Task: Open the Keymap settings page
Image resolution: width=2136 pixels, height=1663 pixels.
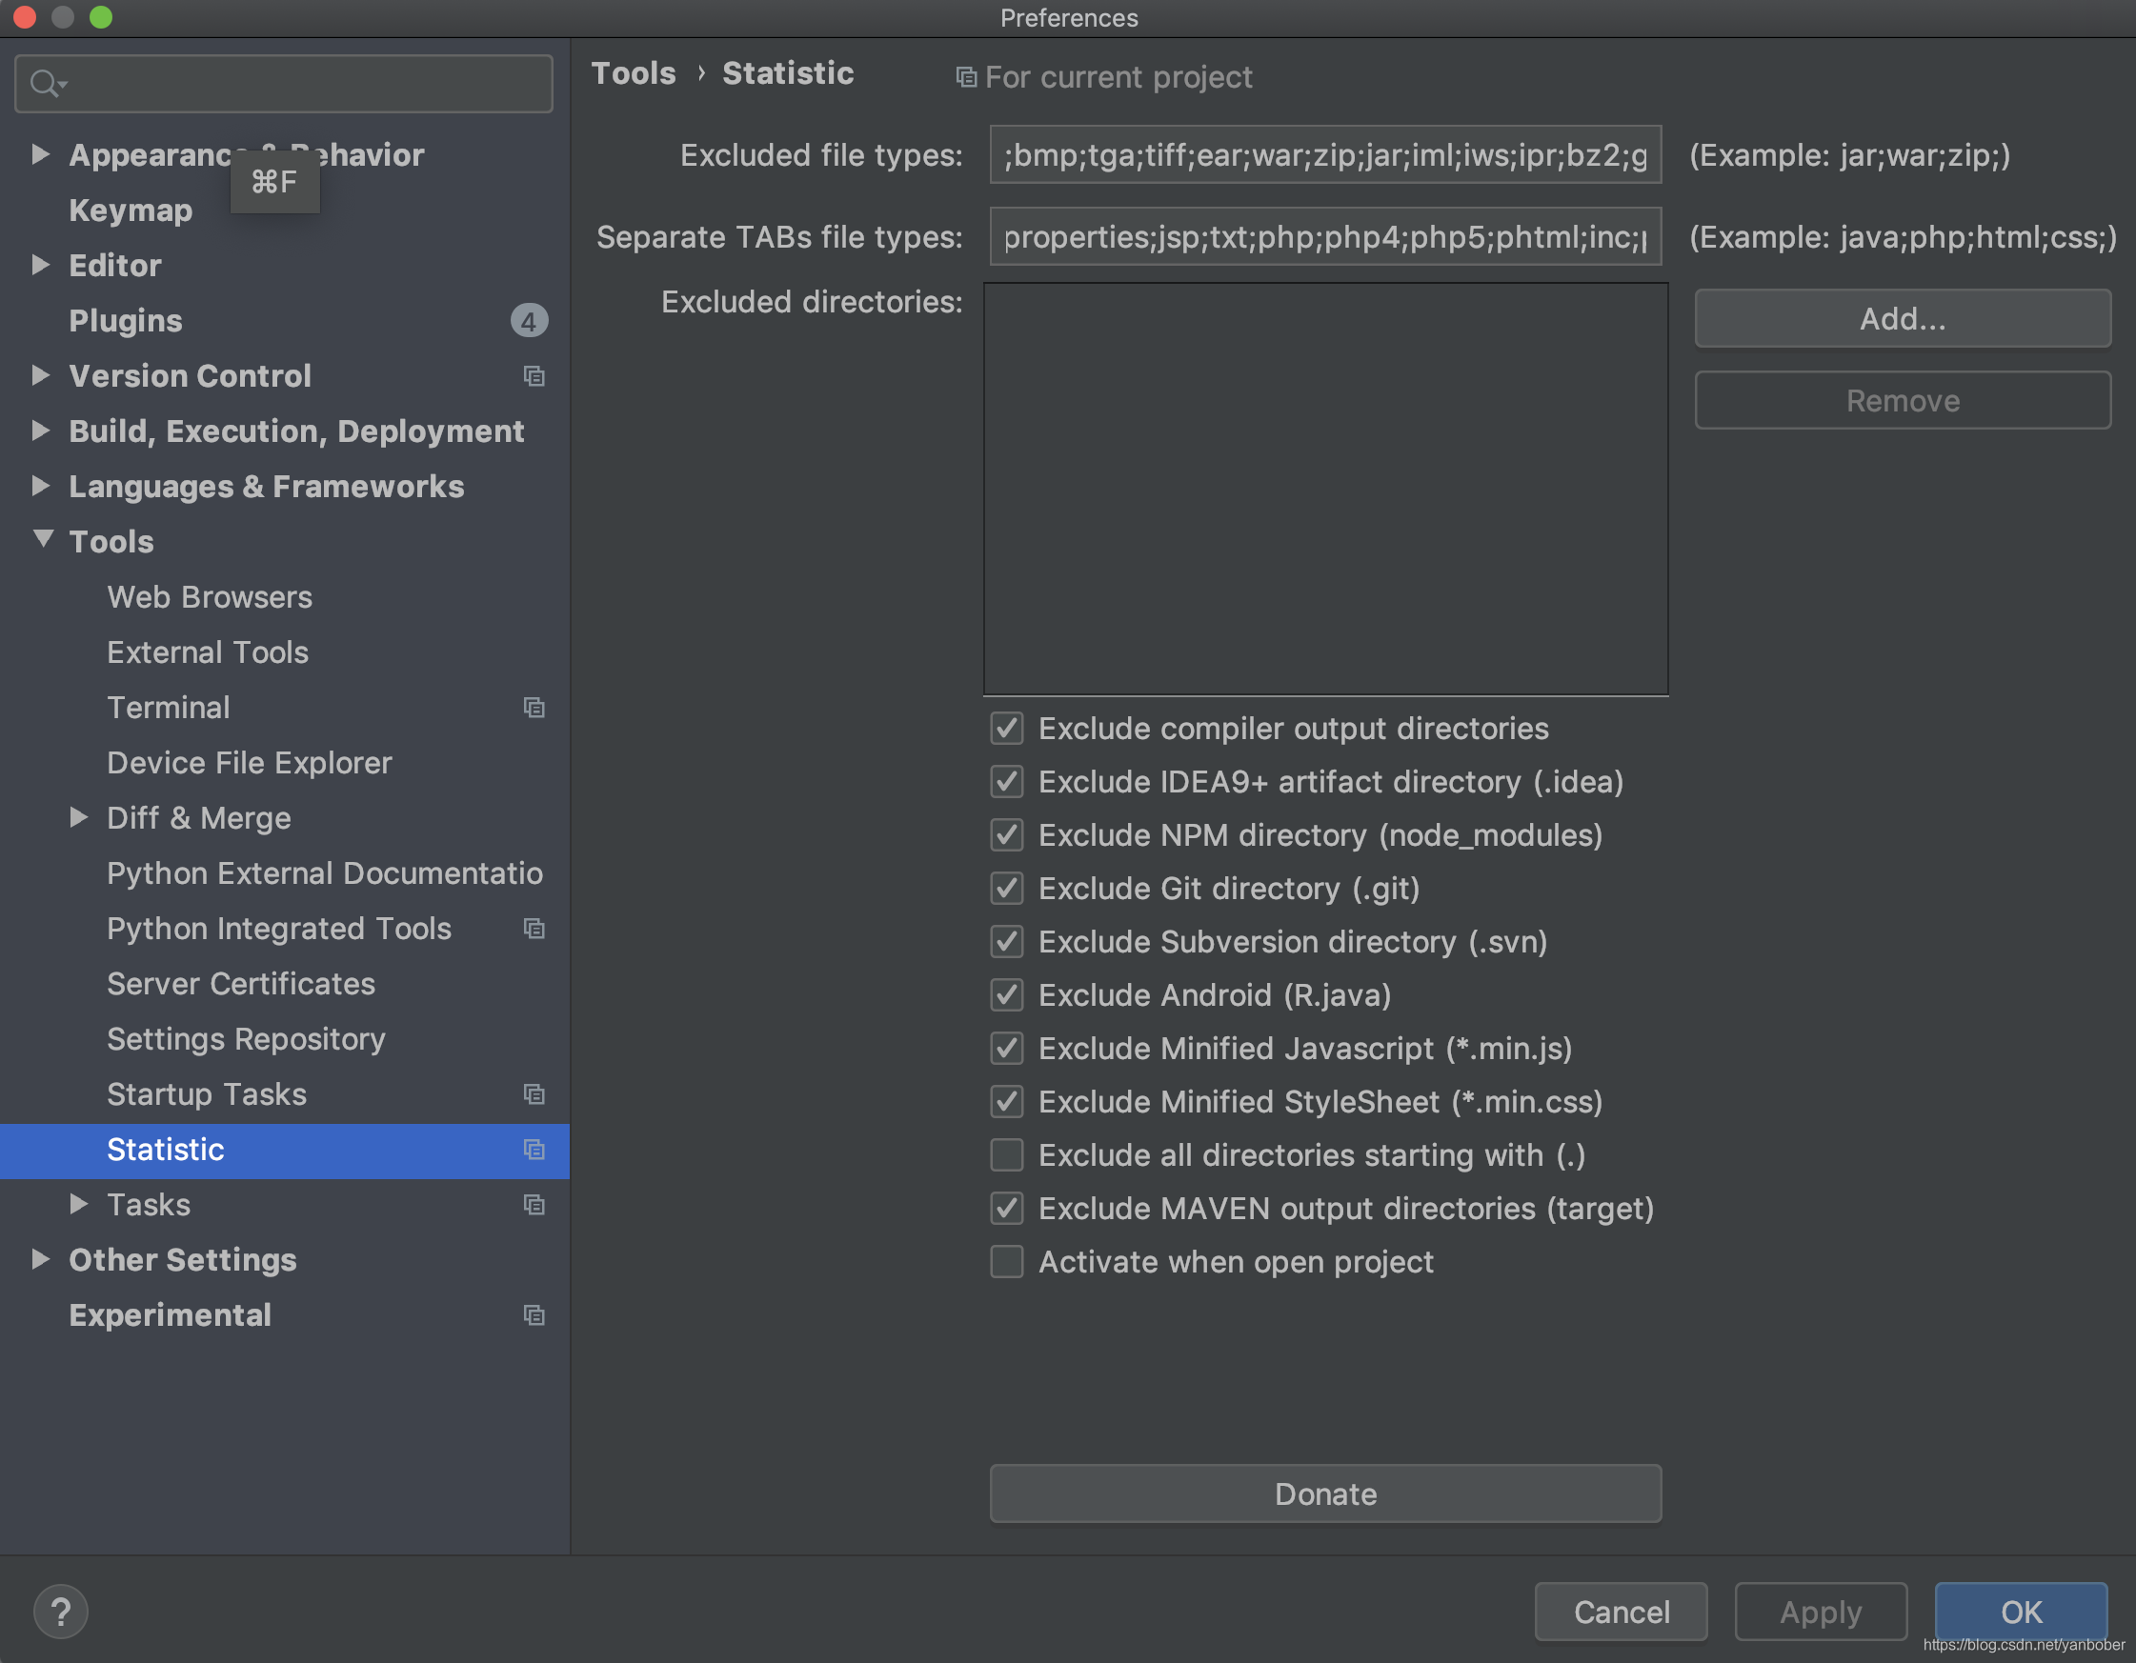Action: pos(131,210)
